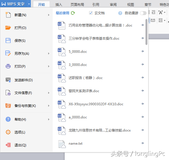Click the 退出(Q) exit icon
Image resolution: width=169 pixels, height=160 pixels.
tap(8, 145)
